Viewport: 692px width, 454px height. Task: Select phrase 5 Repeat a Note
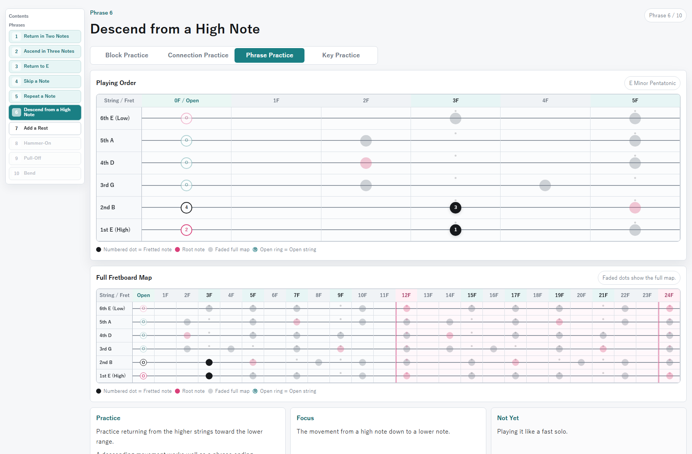[x=45, y=97]
